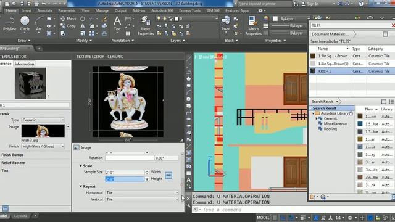Select the Polyline tool
Screen dimensions: 395x222
pos(9,23)
